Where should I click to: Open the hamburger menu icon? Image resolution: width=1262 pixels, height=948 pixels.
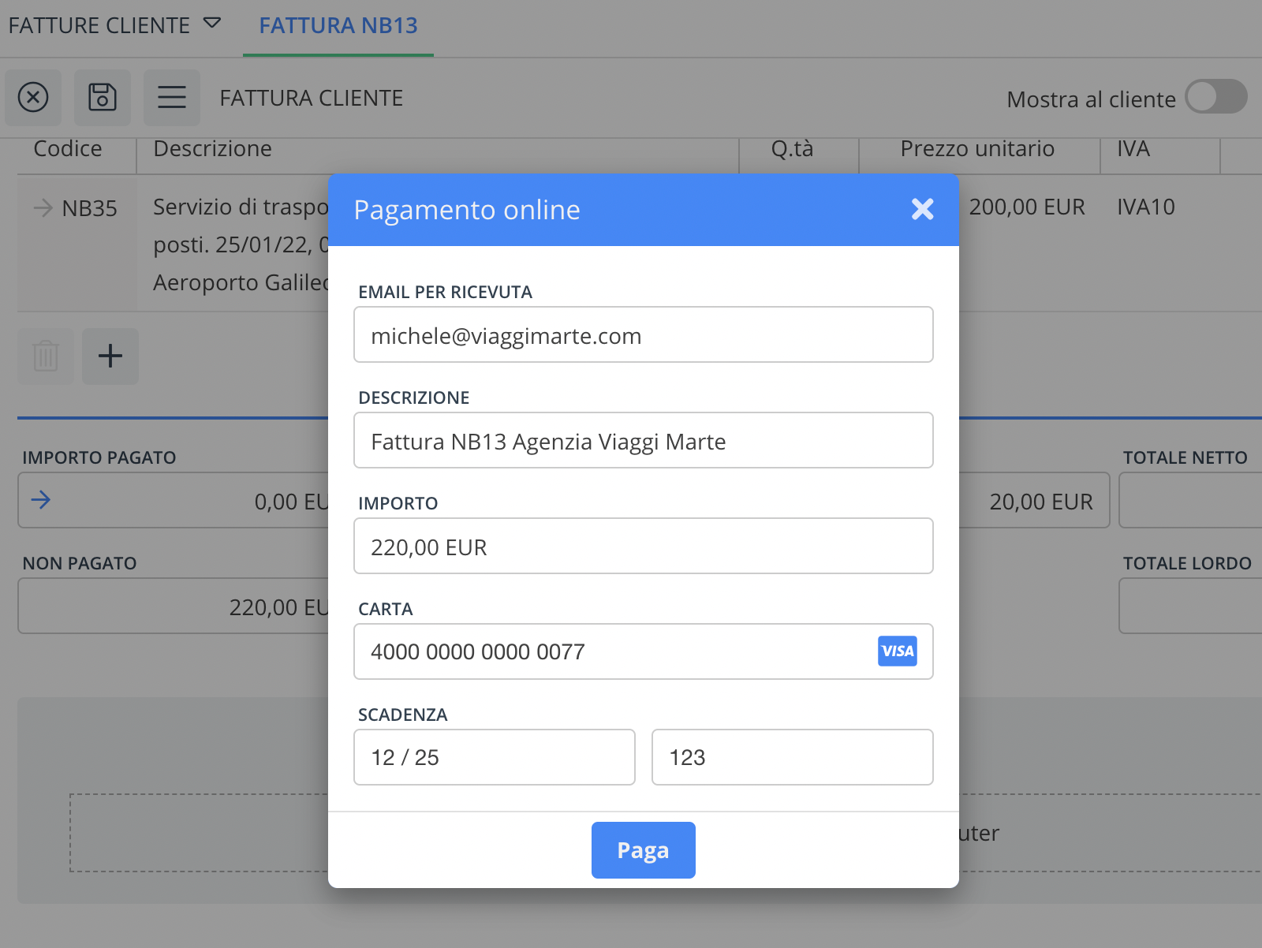(172, 98)
